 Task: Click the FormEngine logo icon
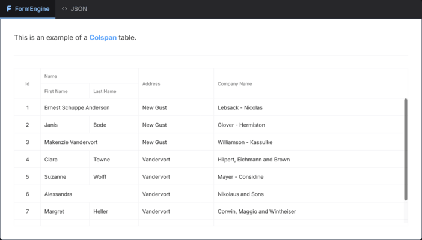pos(9,9)
